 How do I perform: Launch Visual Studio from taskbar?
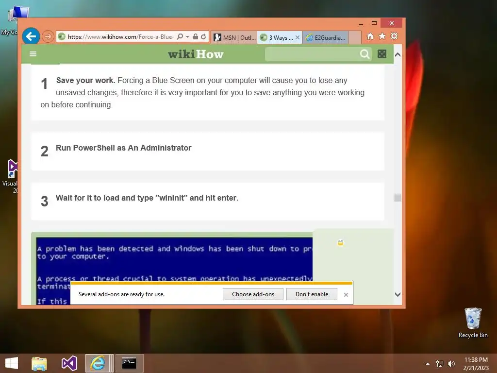pyautogui.click(x=69, y=363)
